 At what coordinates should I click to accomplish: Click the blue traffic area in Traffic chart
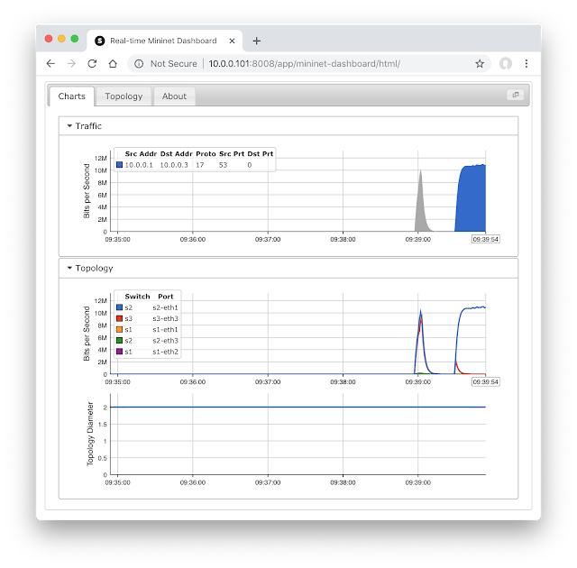click(x=472, y=200)
